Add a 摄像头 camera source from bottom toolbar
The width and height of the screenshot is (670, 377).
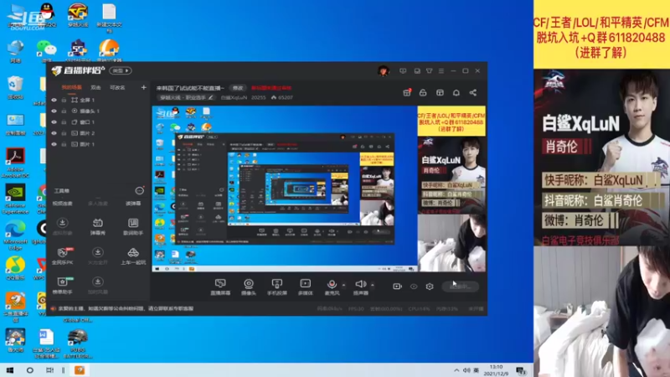pos(248,287)
